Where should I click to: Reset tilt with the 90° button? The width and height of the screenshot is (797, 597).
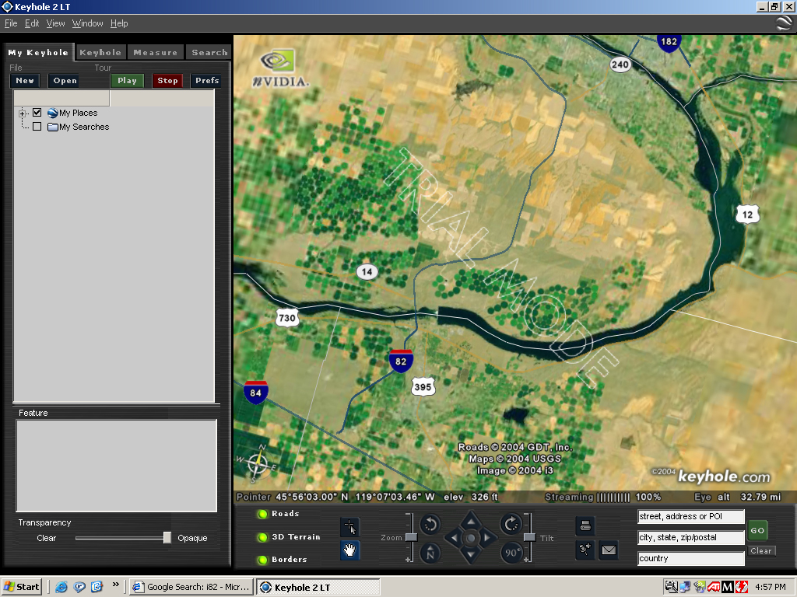tap(511, 553)
